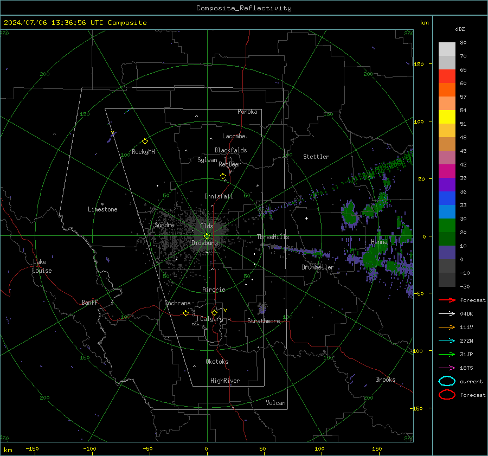The image size is (488, 456).
Task: Select the magenta 39 dBZ legend swatch
Action: click(x=447, y=171)
